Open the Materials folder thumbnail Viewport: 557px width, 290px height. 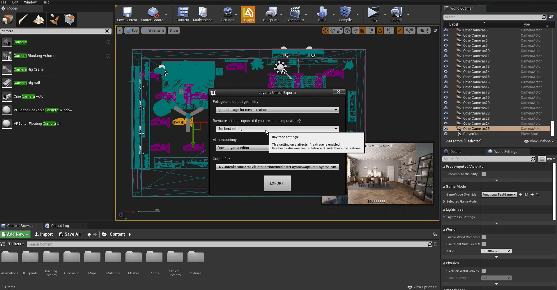point(113,257)
